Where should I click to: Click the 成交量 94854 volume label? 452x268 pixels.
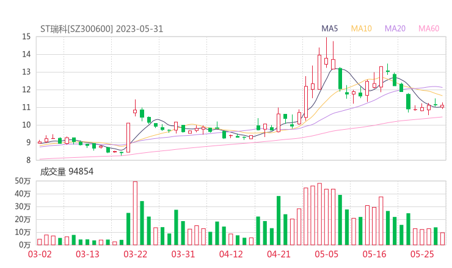[67, 172]
